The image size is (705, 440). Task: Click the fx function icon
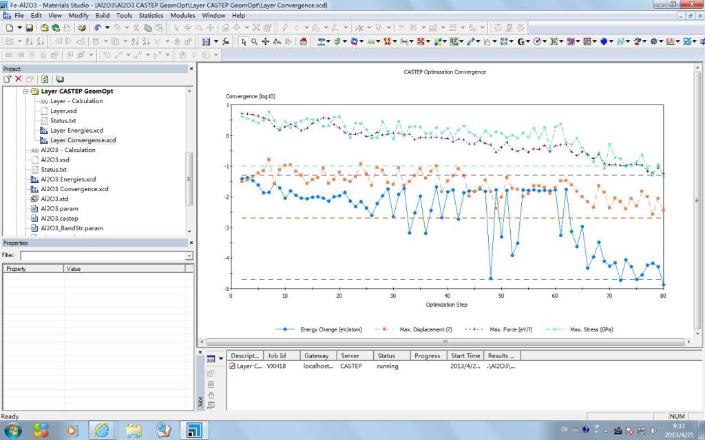(226, 41)
